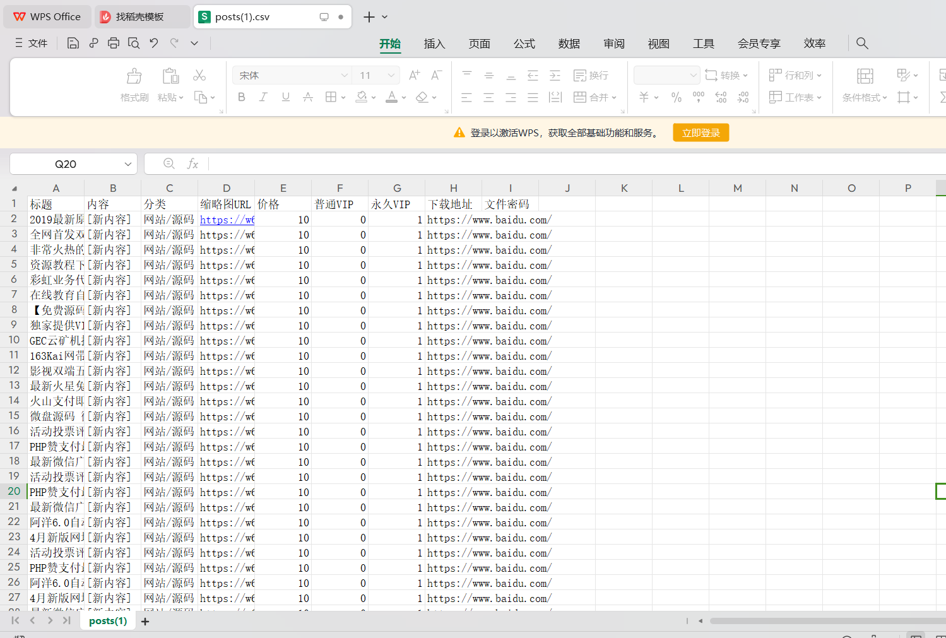Click the Save icon in quick toolbar
This screenshot has height=638, width=946.
coord(73,43)
